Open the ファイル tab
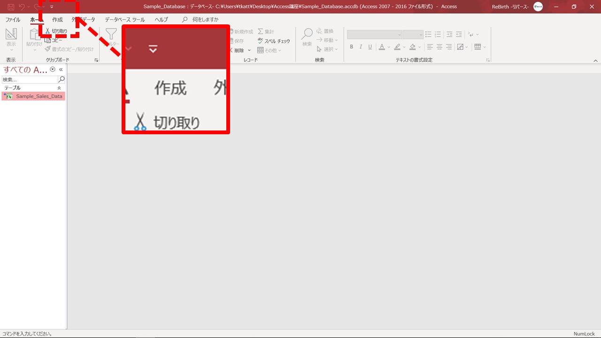 pos(13,20)
